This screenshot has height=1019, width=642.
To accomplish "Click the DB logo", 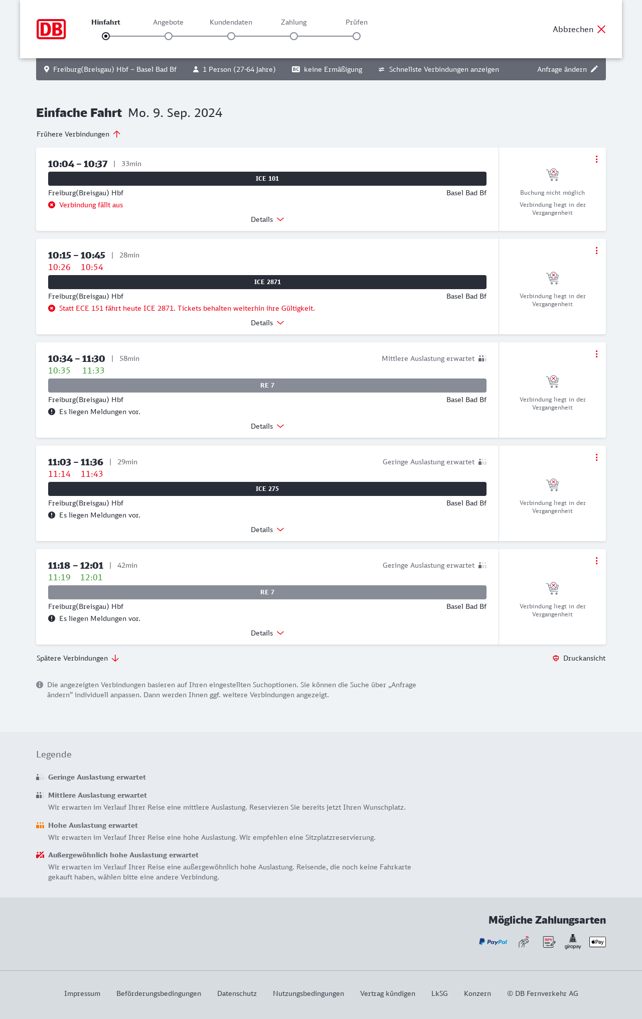I will coord(51,29).
